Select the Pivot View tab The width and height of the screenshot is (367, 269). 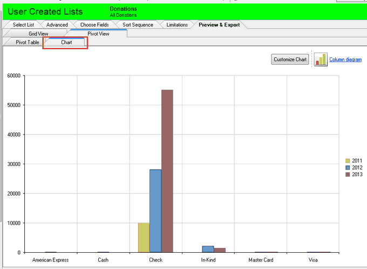click(x=98, y=33)
